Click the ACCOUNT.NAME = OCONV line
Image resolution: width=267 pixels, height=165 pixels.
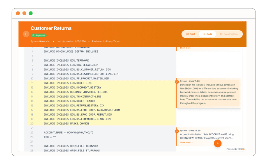pyautogui.click(x=69, y=132)
